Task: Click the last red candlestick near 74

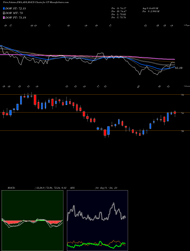Action: tap(175, 113)
